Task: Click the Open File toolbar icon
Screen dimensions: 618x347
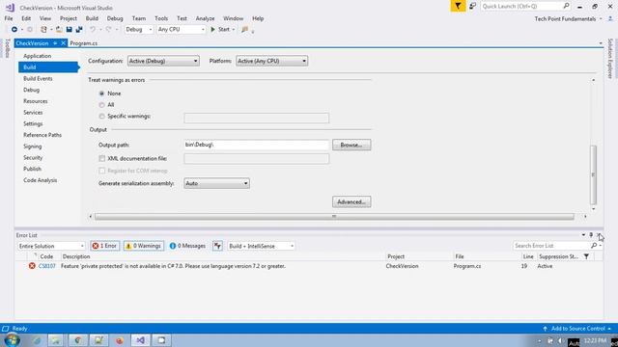Action: (x=59, y=30)
